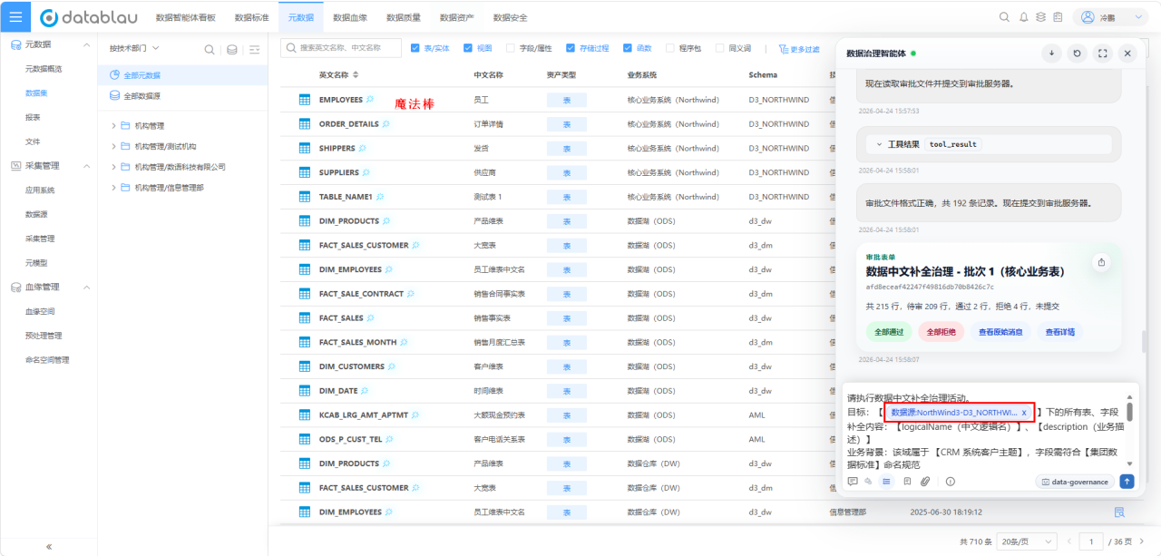The width and height of the screenshot is (1161, 556).
Task: Click the share icon on approval card
Action: pyautogui.click(x=1101, y=262)
